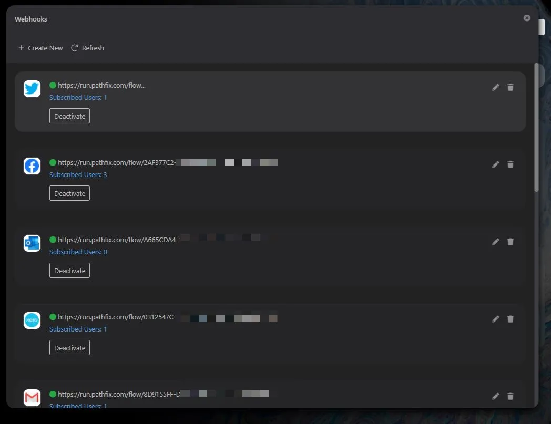Edit the Facebook webhook

click(x=495, y=165)
